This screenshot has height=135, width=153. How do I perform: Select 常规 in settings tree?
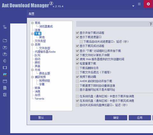pyautogui.click(x=38, y=23)
